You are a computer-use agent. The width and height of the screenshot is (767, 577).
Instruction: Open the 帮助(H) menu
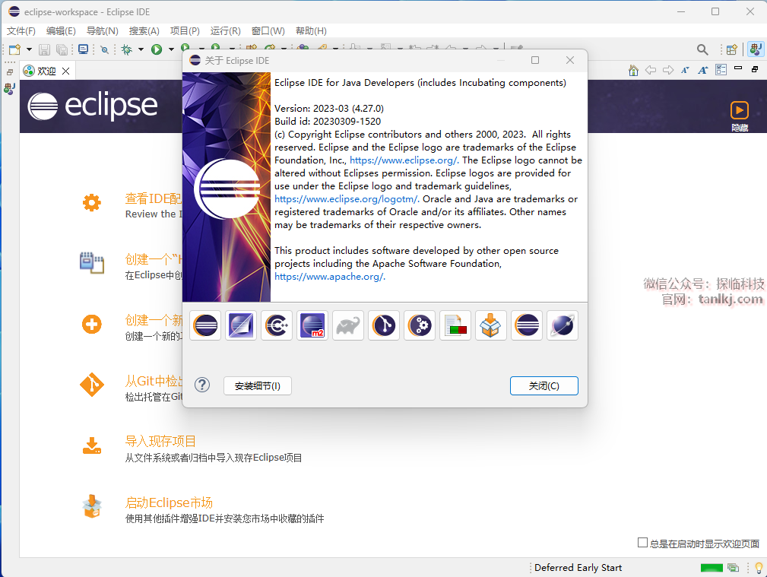[x=311, y=31]
